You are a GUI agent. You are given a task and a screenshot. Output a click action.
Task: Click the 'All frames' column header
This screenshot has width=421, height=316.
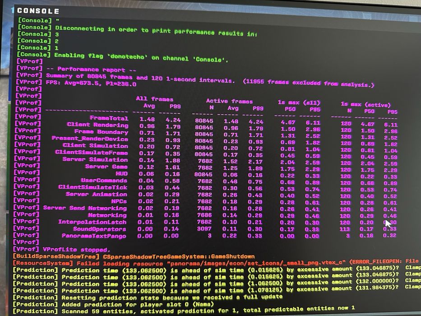click(x=154, y=99)
